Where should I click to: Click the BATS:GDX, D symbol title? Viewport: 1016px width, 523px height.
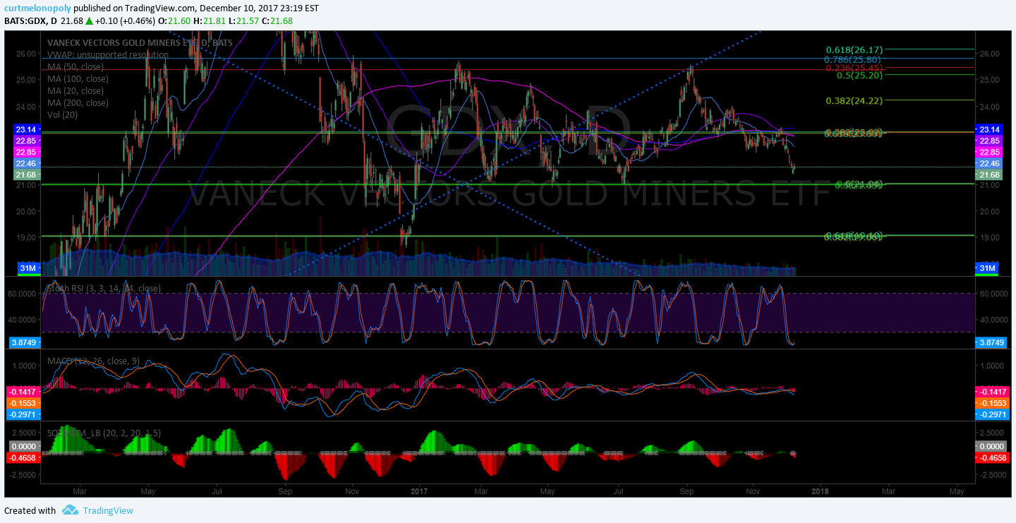tap(29, 21)
